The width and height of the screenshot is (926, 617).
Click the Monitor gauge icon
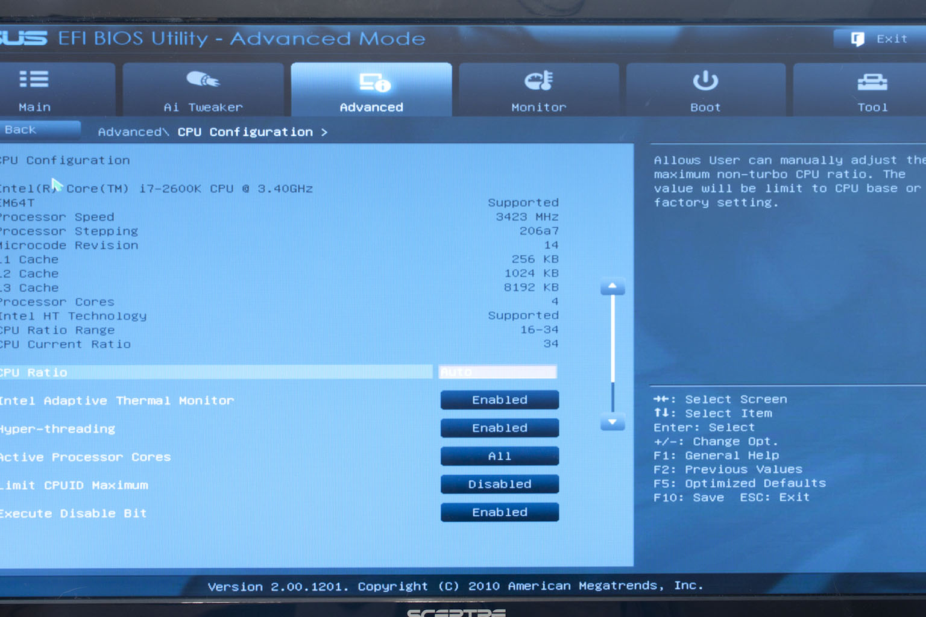[538, 81]
